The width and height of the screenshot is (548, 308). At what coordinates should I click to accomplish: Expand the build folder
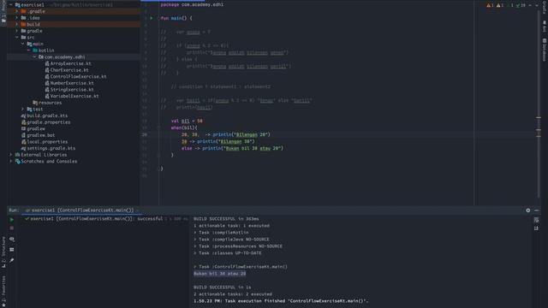tap(17, 25)
